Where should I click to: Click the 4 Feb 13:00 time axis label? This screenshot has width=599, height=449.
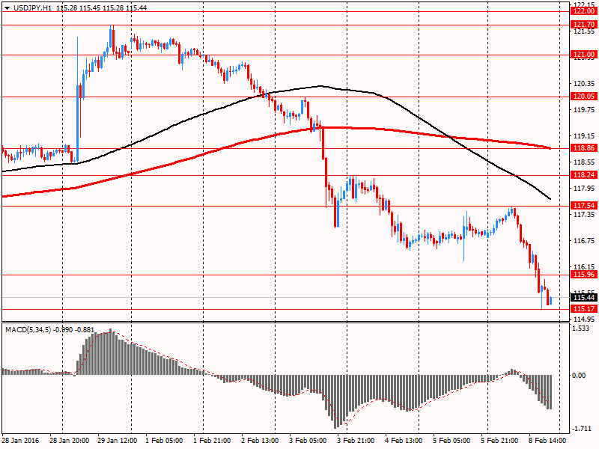[404, 441]
